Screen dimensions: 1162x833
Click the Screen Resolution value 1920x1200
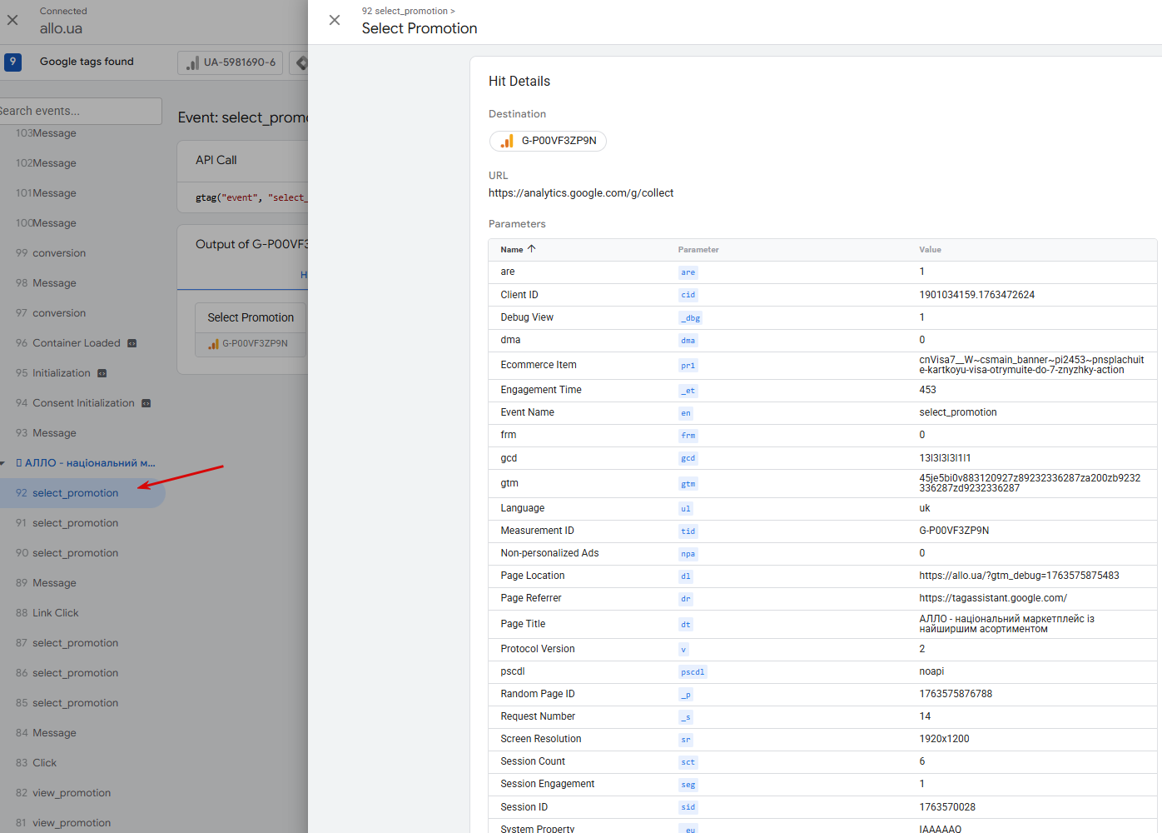pyautogui.click(x=944, y=739)
